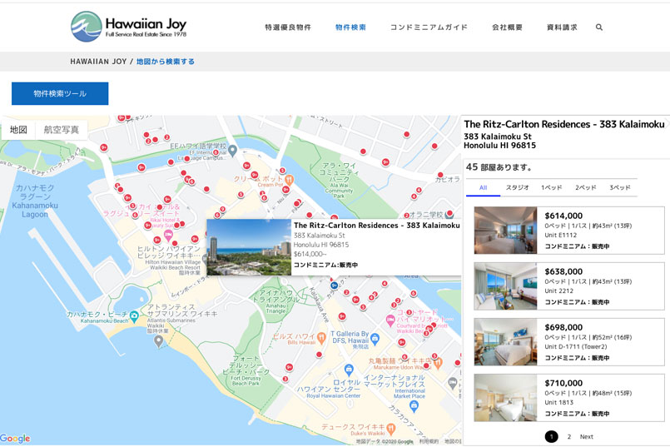Switch map to 地図 view
Image resolution: width=670 pixels, height=447 pixels.
(x=18, y=130)
